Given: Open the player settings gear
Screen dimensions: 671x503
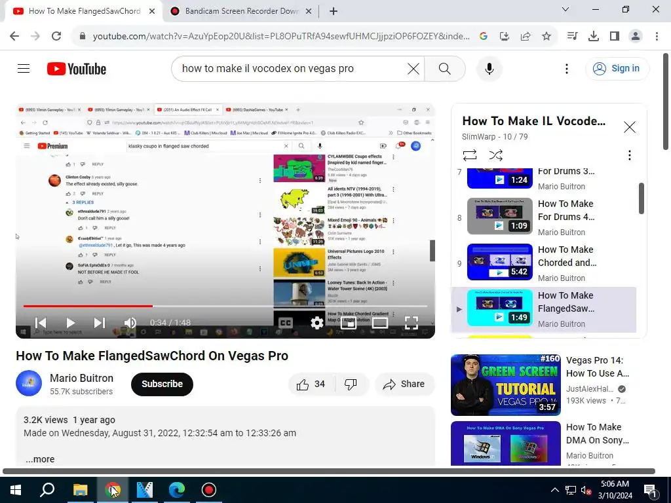Looking at the screenshot, I should click(x=317, y=322).
